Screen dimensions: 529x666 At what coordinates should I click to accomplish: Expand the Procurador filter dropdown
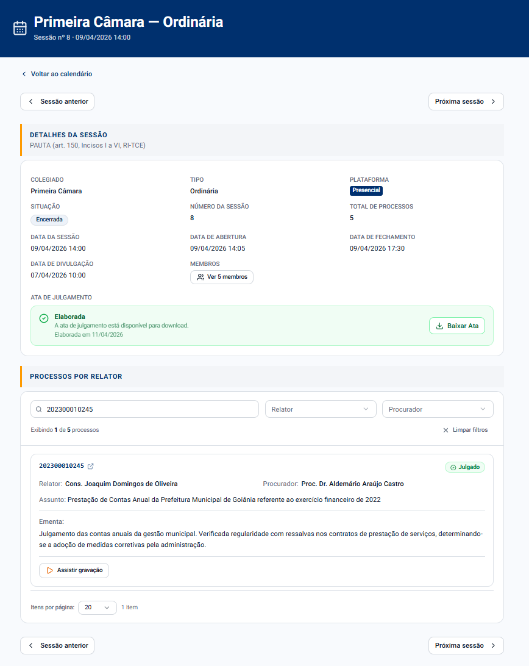coord(438,409)
